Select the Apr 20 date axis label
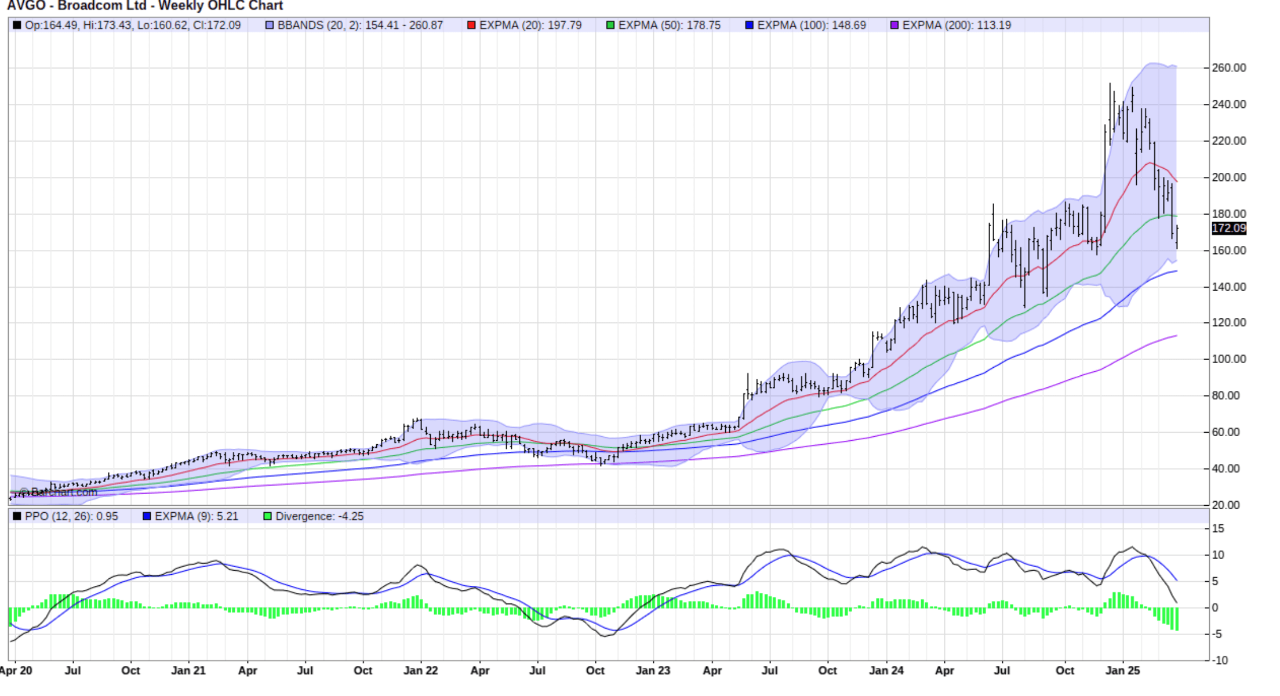 click(16, 670)
